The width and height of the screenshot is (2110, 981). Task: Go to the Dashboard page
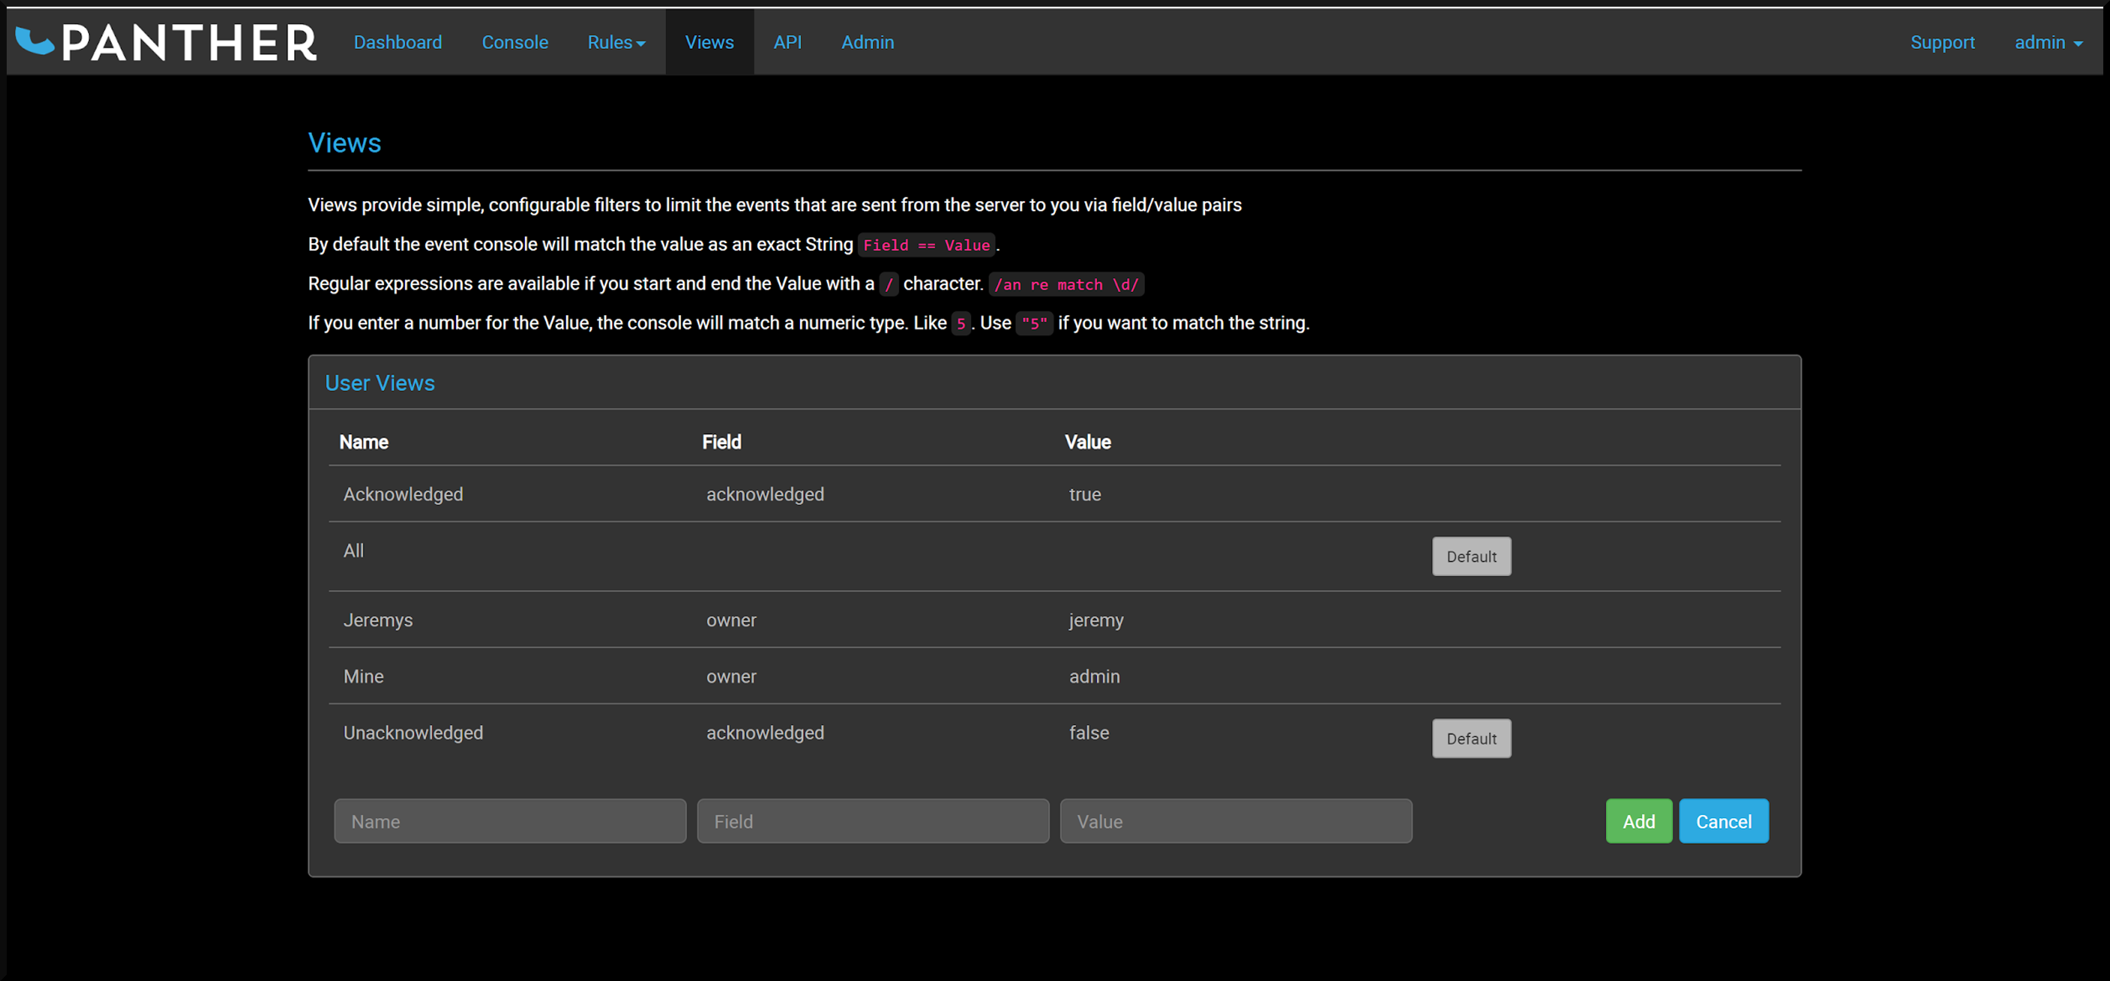pyautogui.click(x=398, y=42)
